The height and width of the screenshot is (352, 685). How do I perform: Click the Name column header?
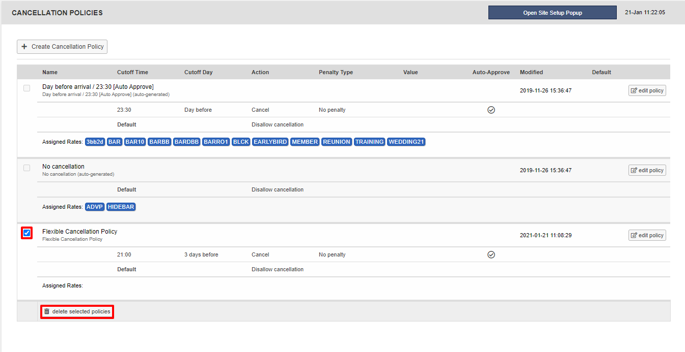pyautogui.click(x=50, y=72)
